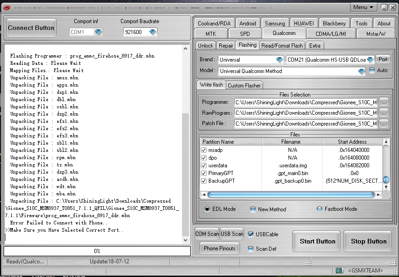Click the COM Scan button

[x=207, y=233]
